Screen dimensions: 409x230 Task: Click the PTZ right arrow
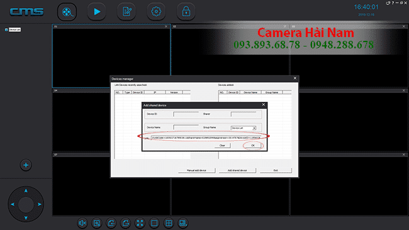[x=40, y=204]
